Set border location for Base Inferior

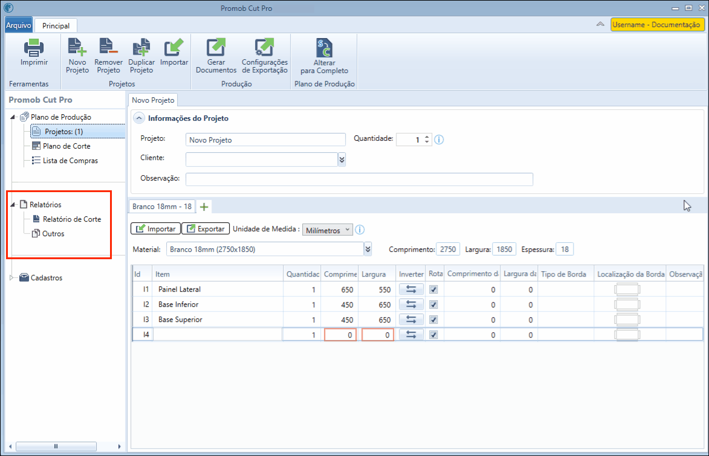[627, 304]
